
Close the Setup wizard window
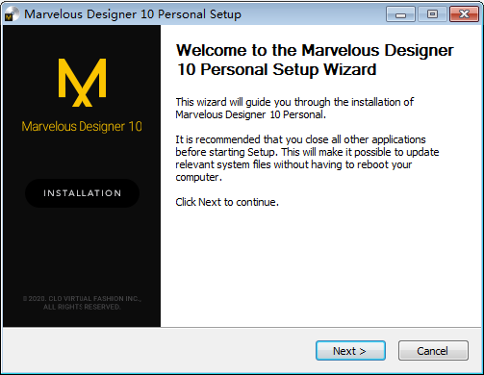coord(464,14)
